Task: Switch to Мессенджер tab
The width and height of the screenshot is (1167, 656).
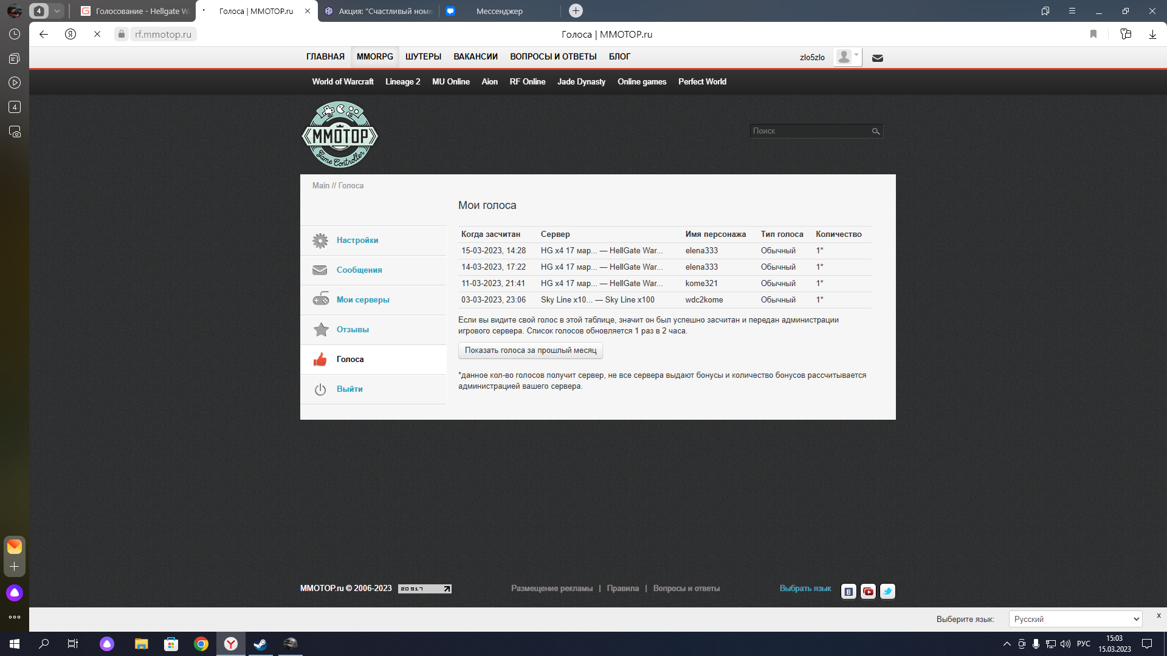Action: 500,11
